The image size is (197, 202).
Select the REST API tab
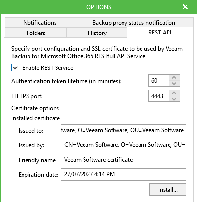pyautogui.click(x=160, y=33)
